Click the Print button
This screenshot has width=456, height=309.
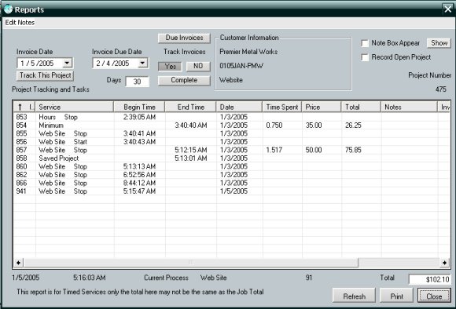click(x=397, y=296)
